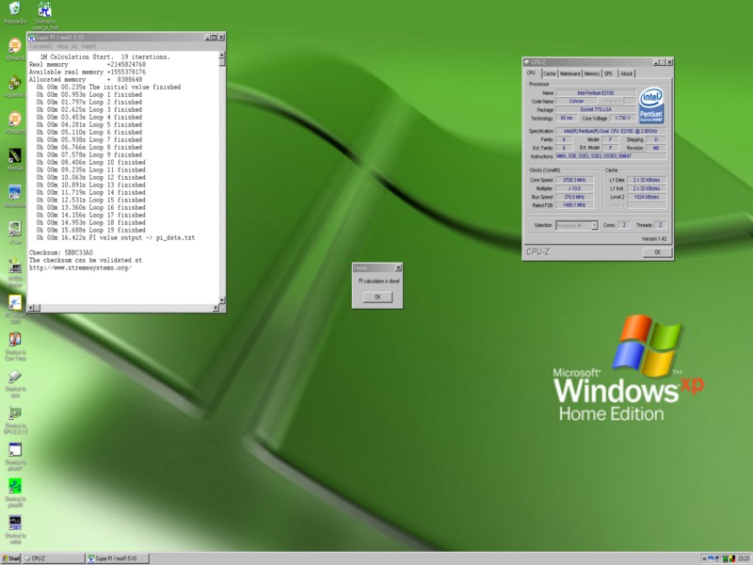Click Super PI scroll up arrow

pos(222,56)
